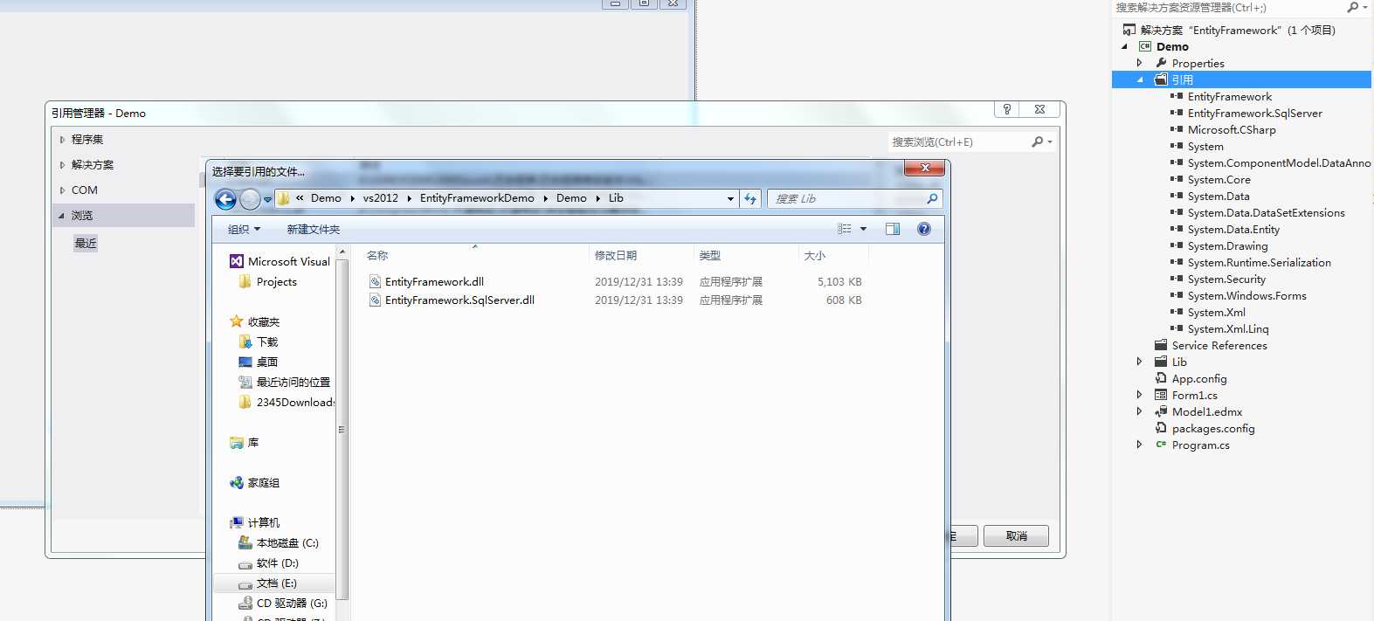The image size is (1374, 621).
Task: Expand Model1.edmx node in Solution Explorer
Action: click(1139, 411)
